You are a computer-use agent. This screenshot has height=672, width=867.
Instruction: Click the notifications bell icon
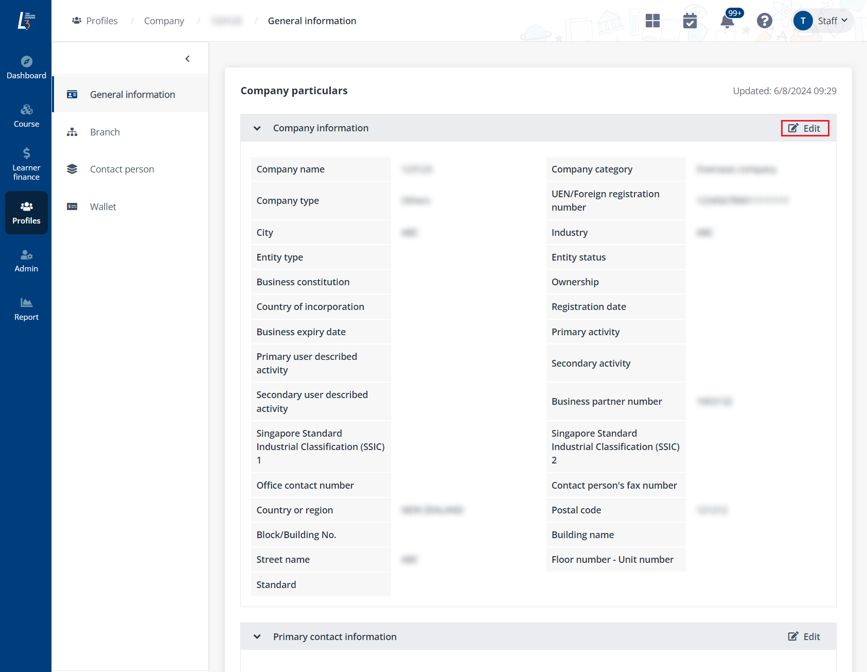click(727, 21)
